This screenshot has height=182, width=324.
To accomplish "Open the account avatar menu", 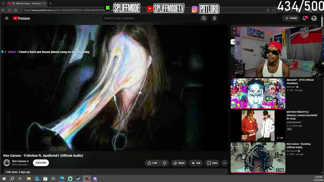I will [314, 18].
